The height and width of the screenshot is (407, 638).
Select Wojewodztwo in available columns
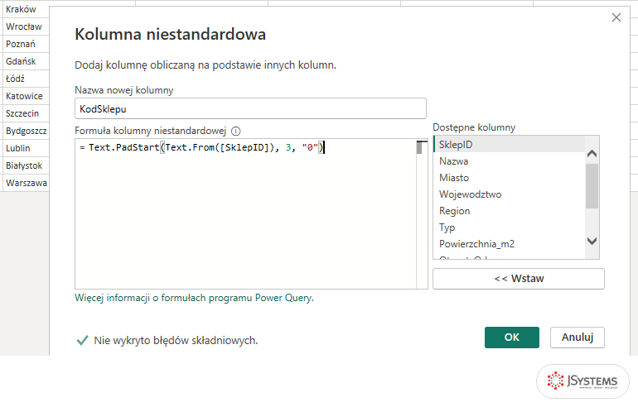click(509, 194)
